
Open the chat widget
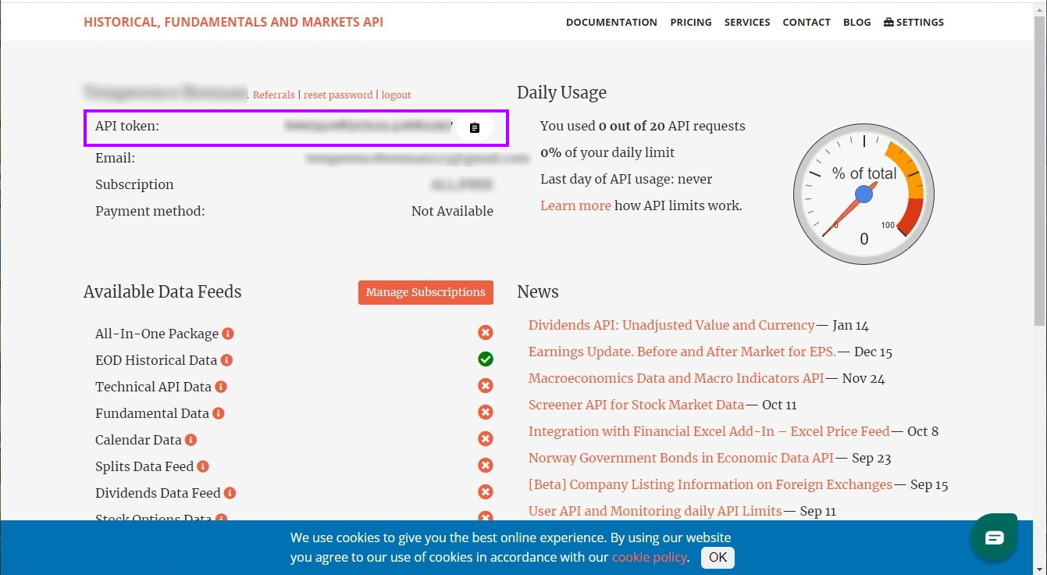tap(993, 537)
